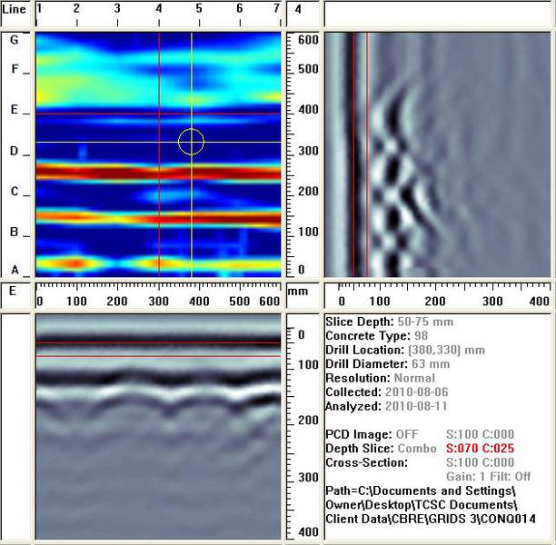Click the 400 depth mark on bottom cross-section ruler
Image resolution: width=556 pixels, height=545 pixels.
308,532
